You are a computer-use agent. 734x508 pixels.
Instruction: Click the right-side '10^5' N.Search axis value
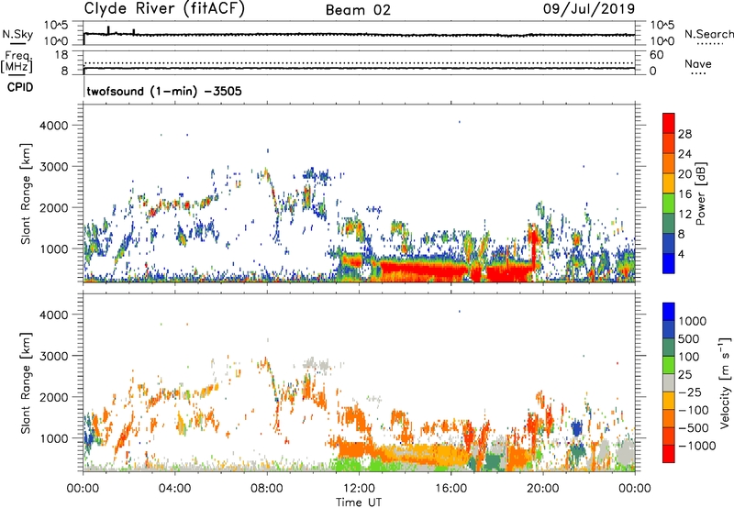coord(662,26)
